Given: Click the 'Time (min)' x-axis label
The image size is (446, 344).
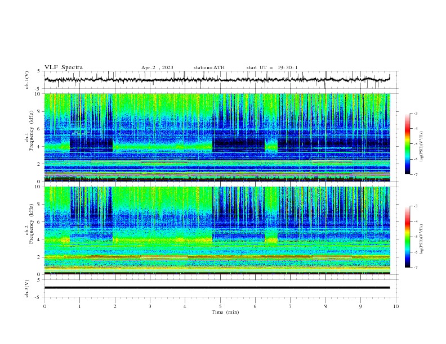Looking at the screenshot, I should coord(225,312).
